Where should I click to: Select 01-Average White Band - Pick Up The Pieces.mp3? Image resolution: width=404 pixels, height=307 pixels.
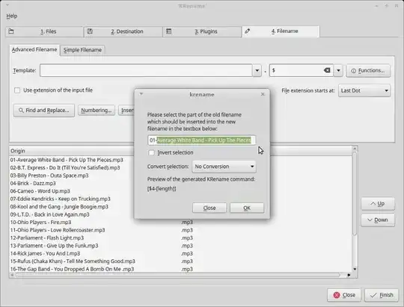pyautogui.click(x=67, y=160)
